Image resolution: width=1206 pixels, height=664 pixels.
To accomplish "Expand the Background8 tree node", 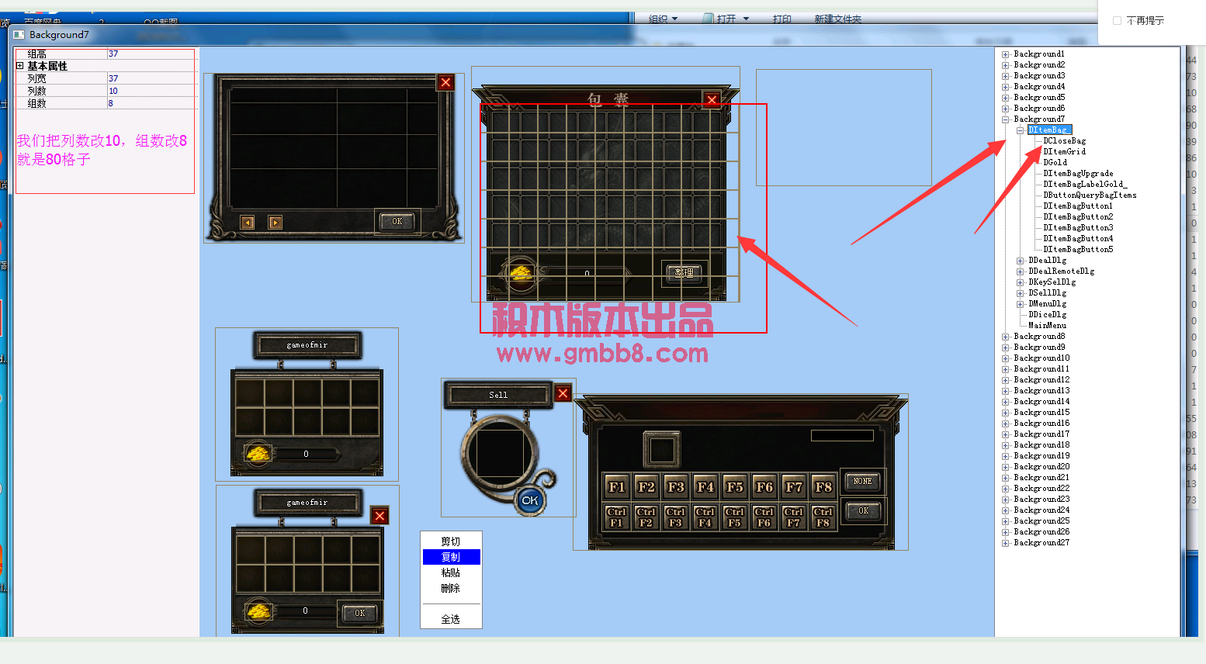I will 1006,337.
